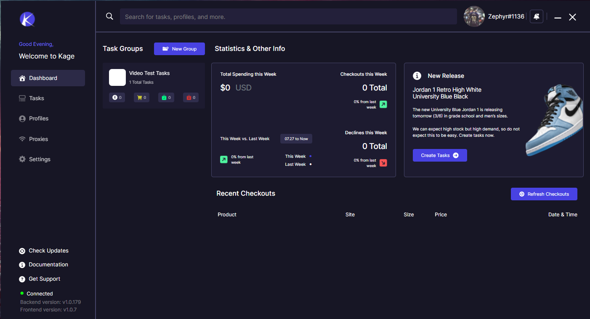Viewport: 590px width, 319px height.
Task: Click the user profile avatar
Action: pos(474,16)
